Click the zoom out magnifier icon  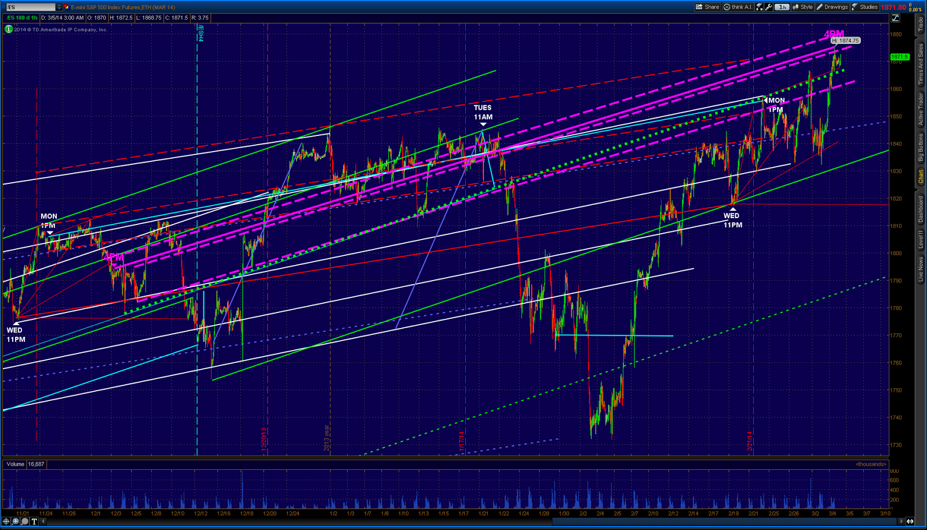pos(25,521)
